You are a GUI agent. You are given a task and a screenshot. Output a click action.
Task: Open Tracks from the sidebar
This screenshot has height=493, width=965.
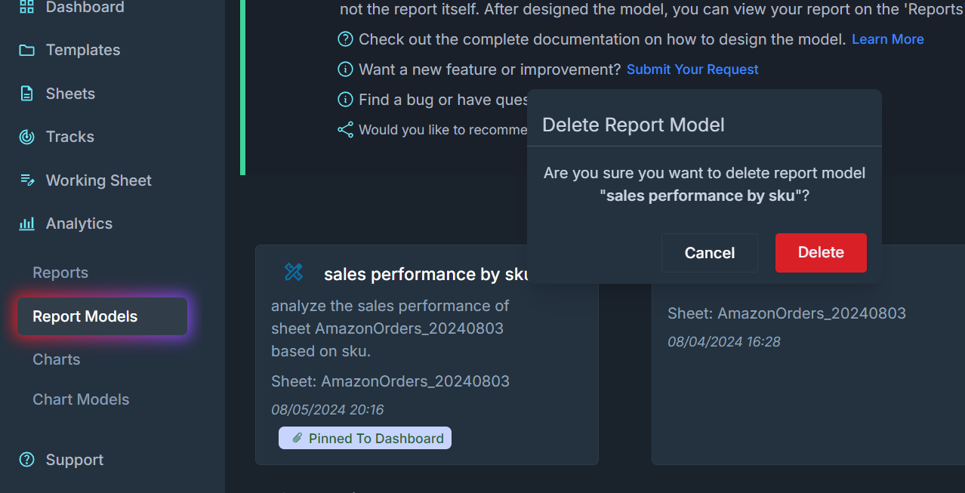click(70, 137)
